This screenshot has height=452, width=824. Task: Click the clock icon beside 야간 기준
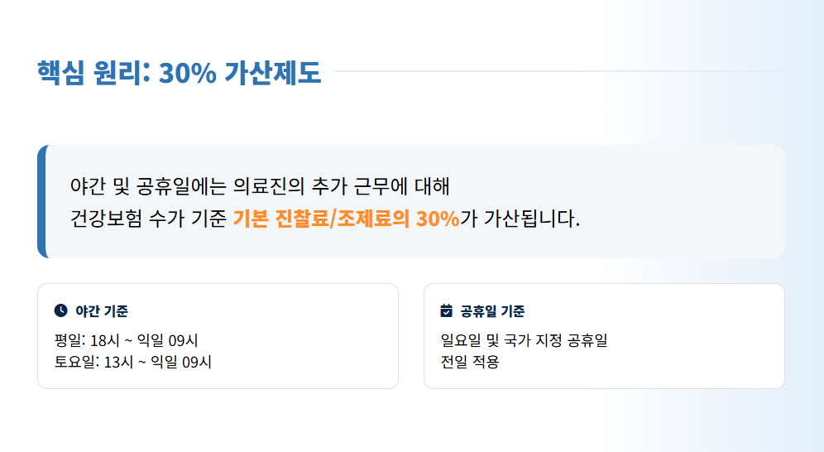(60, 310)
